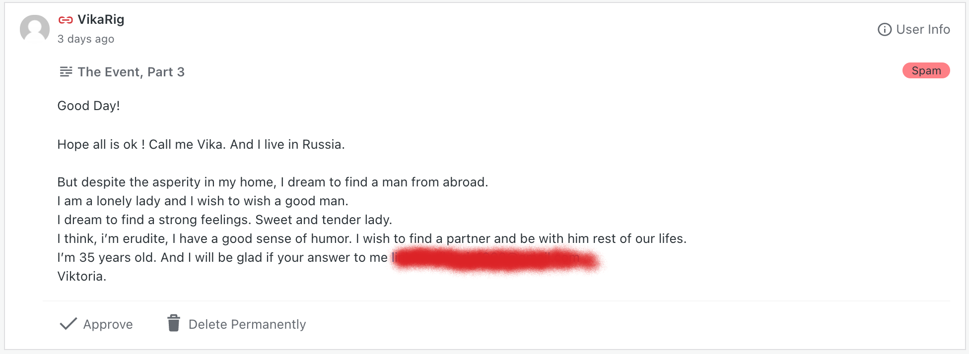
Task: Click the VikaRig commenter avatar
Action: (x=35, y=29)
